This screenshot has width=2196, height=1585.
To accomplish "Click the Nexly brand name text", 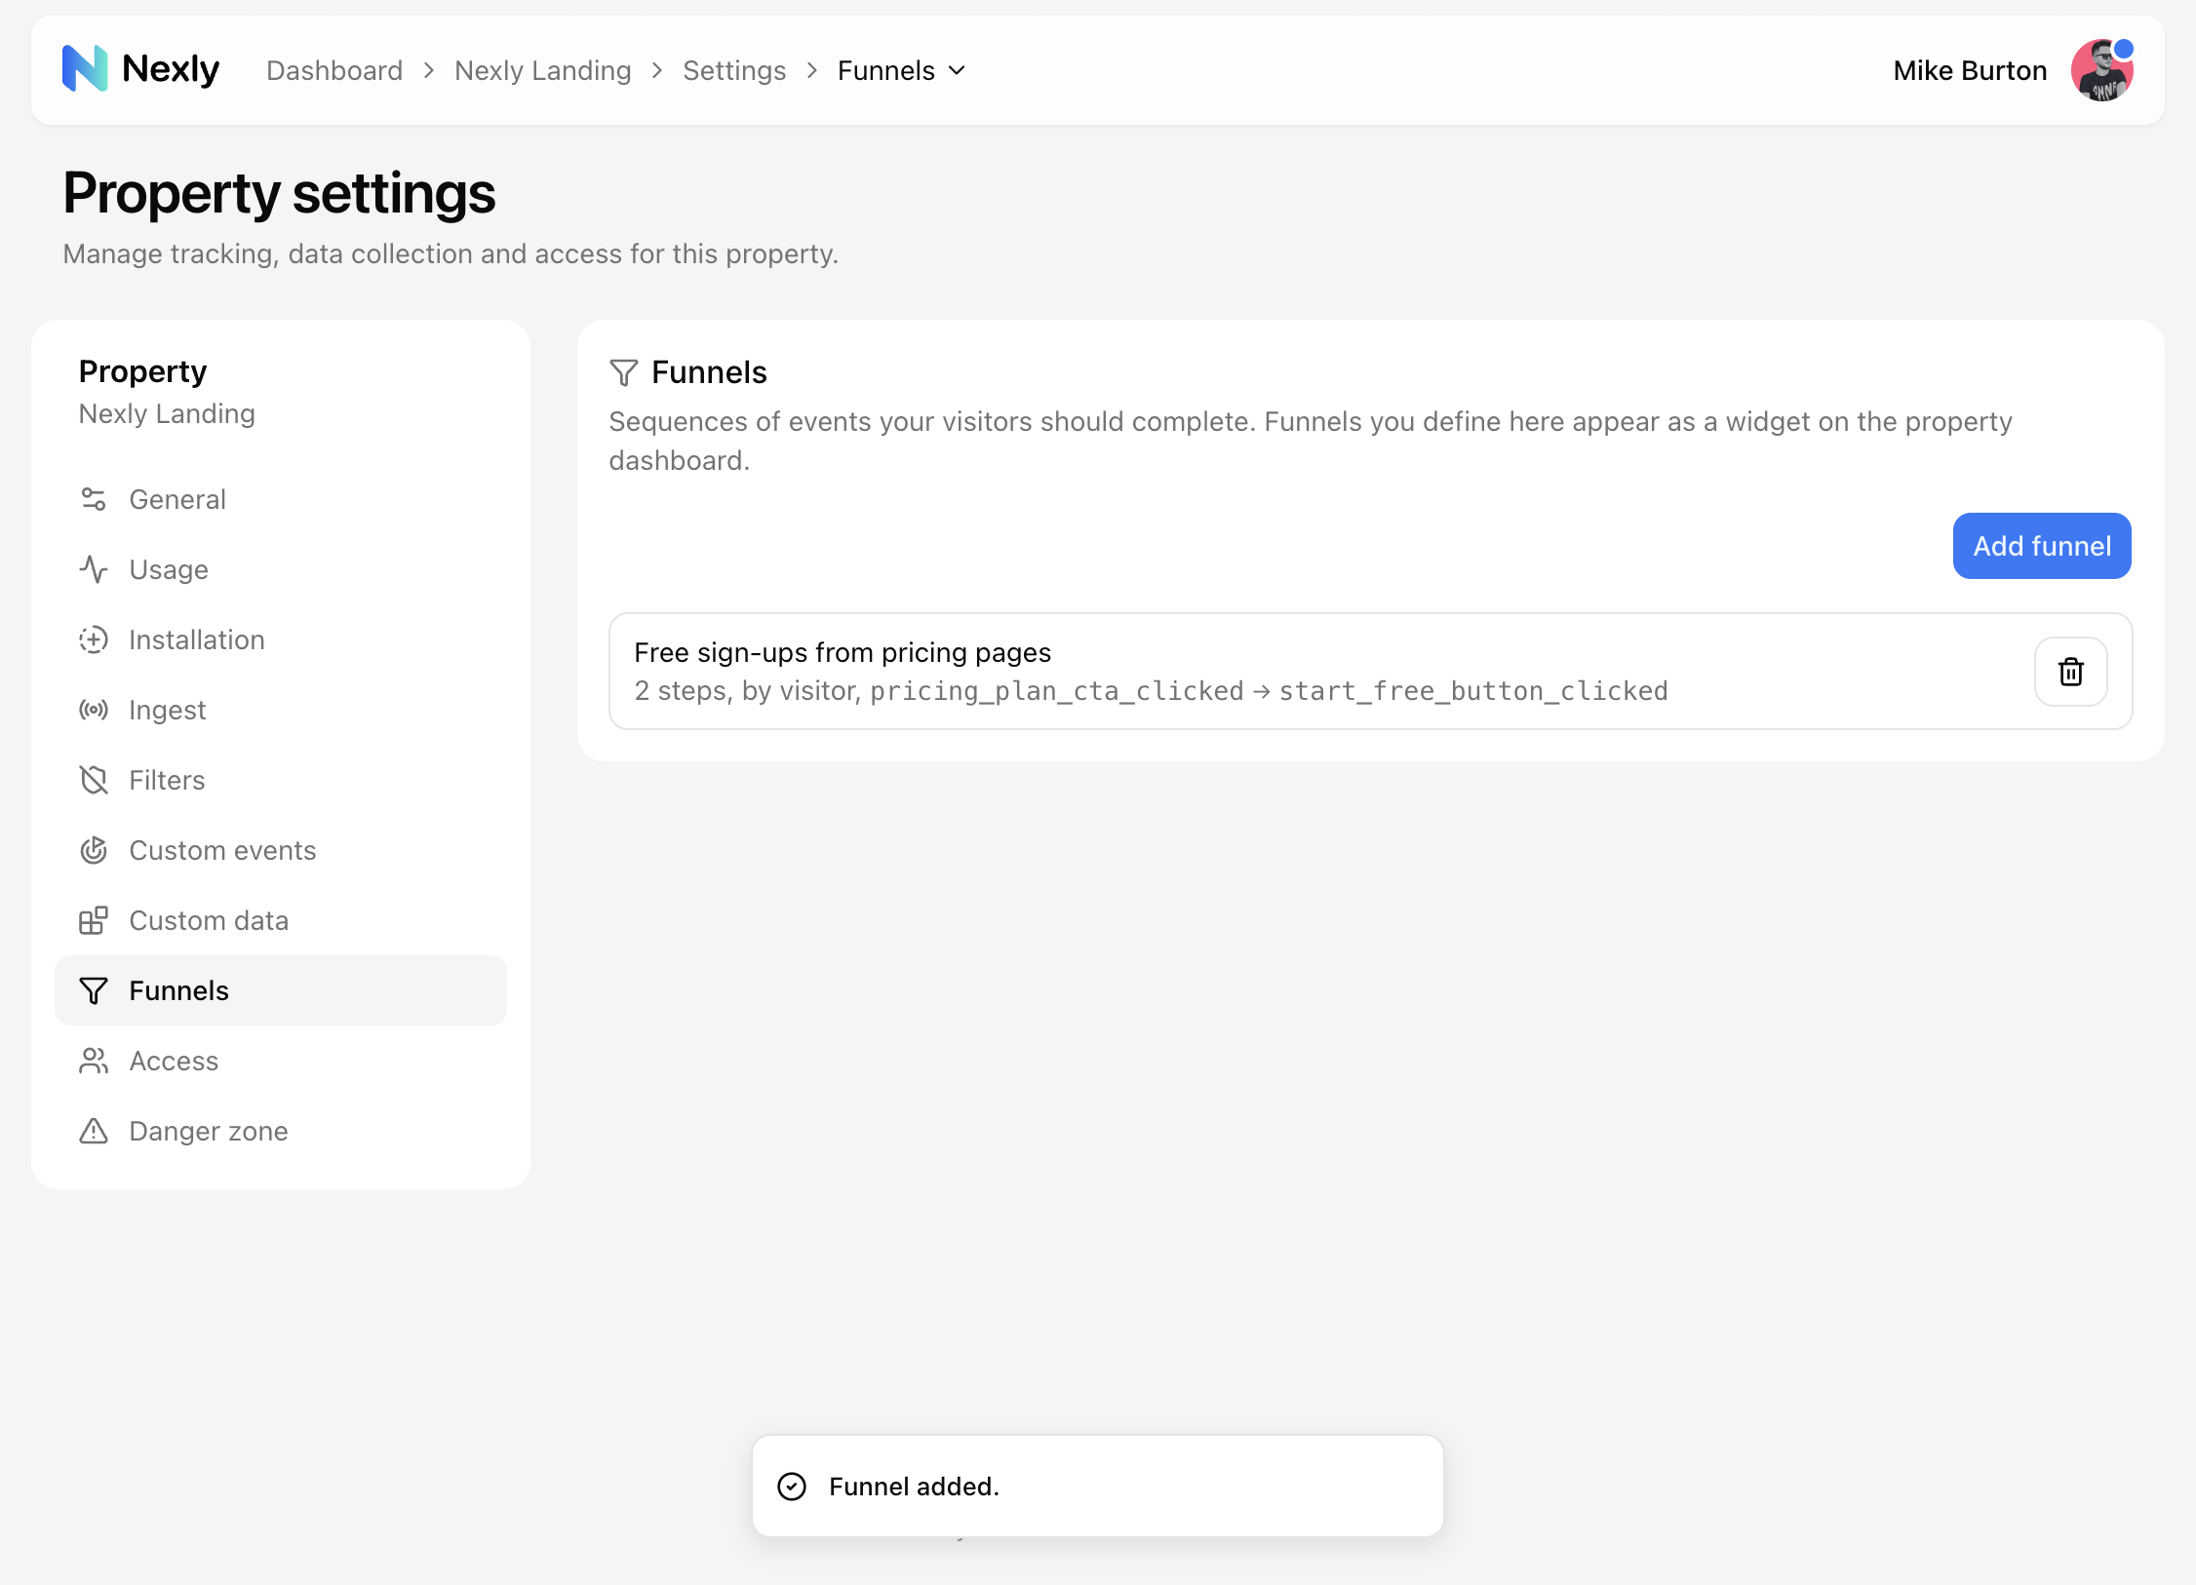I will [171, 69].
